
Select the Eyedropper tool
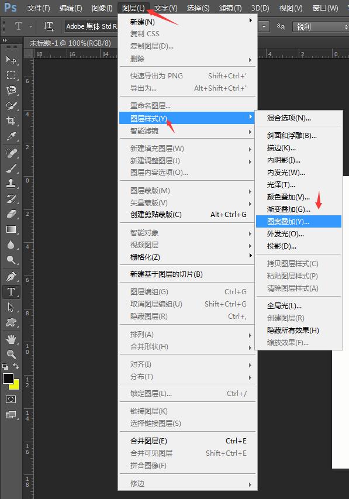(x=12, y=136)
